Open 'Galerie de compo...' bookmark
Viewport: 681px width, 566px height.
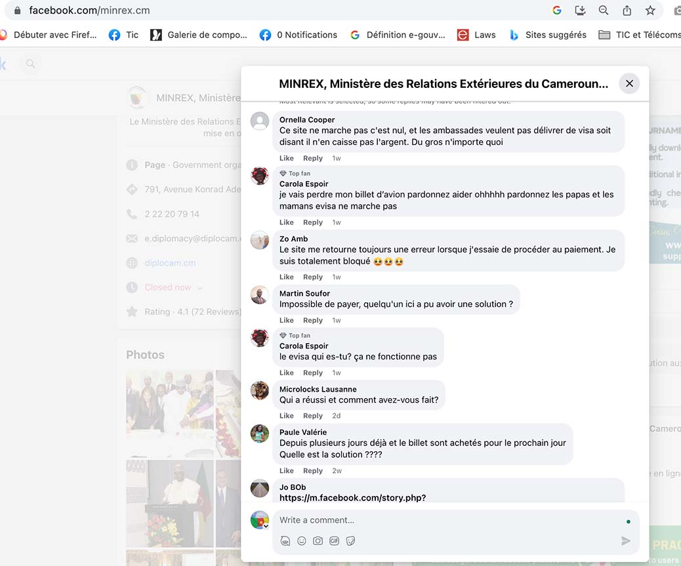[199, 35]
